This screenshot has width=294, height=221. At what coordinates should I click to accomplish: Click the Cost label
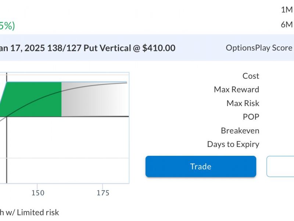251,76
